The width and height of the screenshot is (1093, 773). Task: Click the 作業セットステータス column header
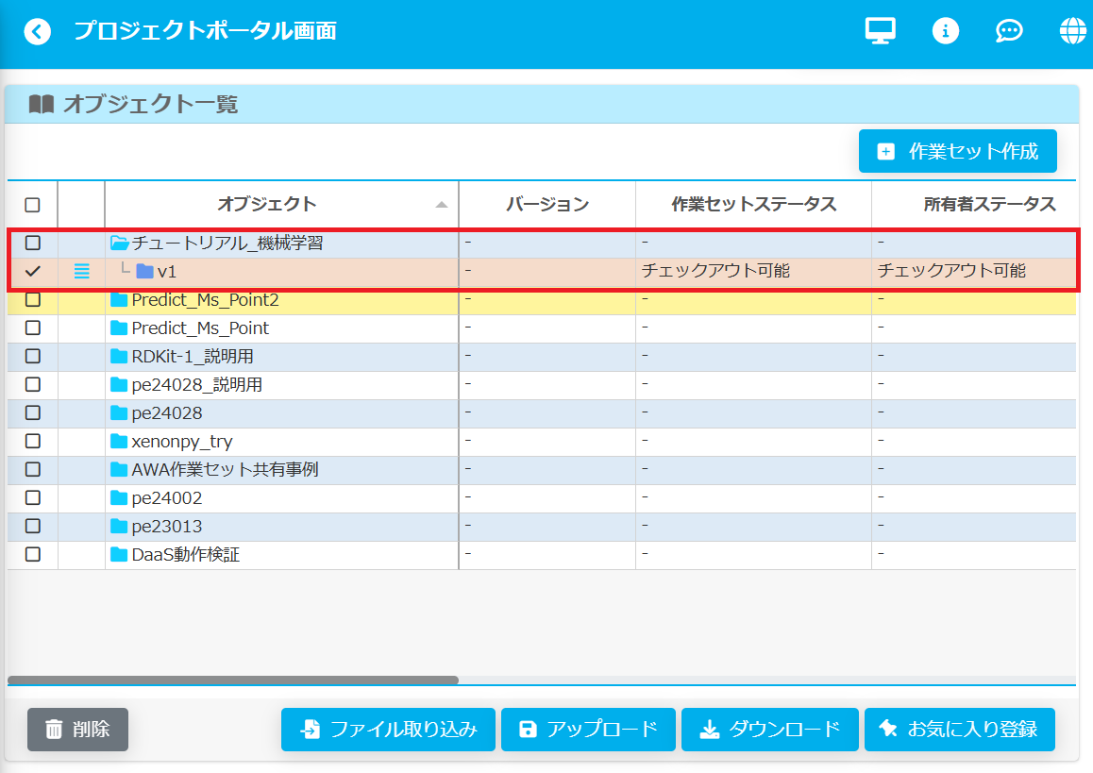753,205
